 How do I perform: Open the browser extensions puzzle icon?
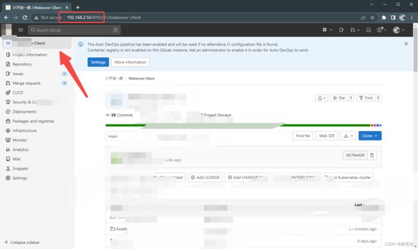(x=384, y=17)
